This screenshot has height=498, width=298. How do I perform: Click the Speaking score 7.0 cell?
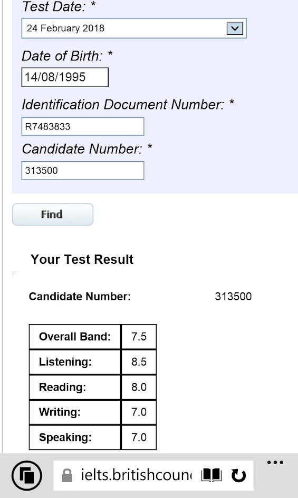139,437
